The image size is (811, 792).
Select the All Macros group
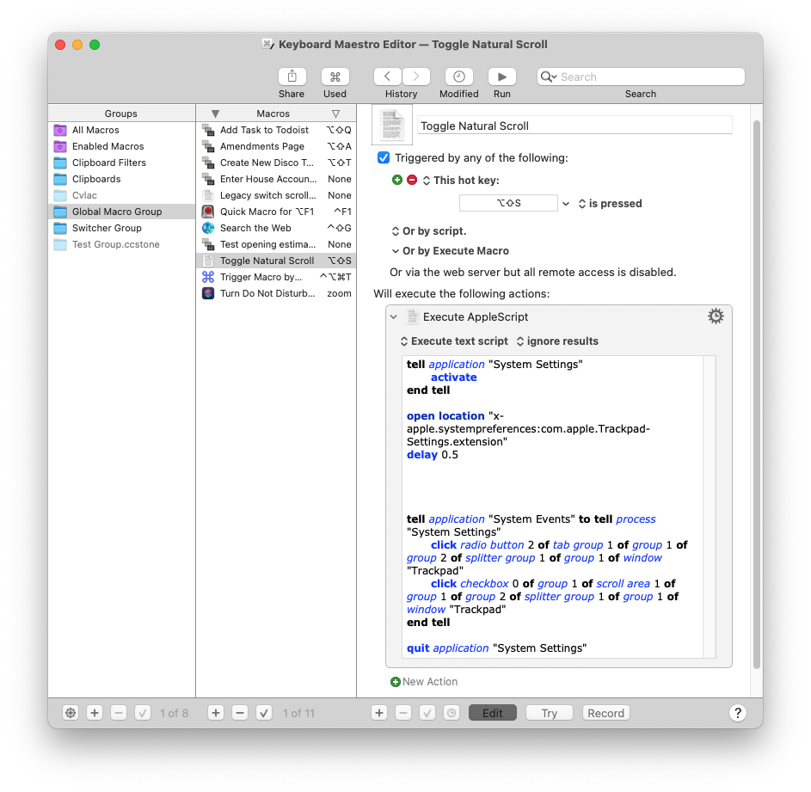coord(122,130)
